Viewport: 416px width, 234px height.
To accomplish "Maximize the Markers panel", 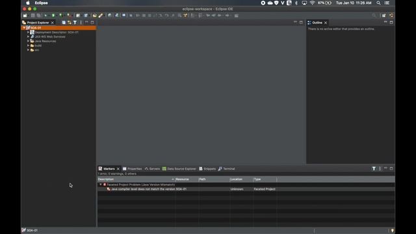I will point(391,168).
